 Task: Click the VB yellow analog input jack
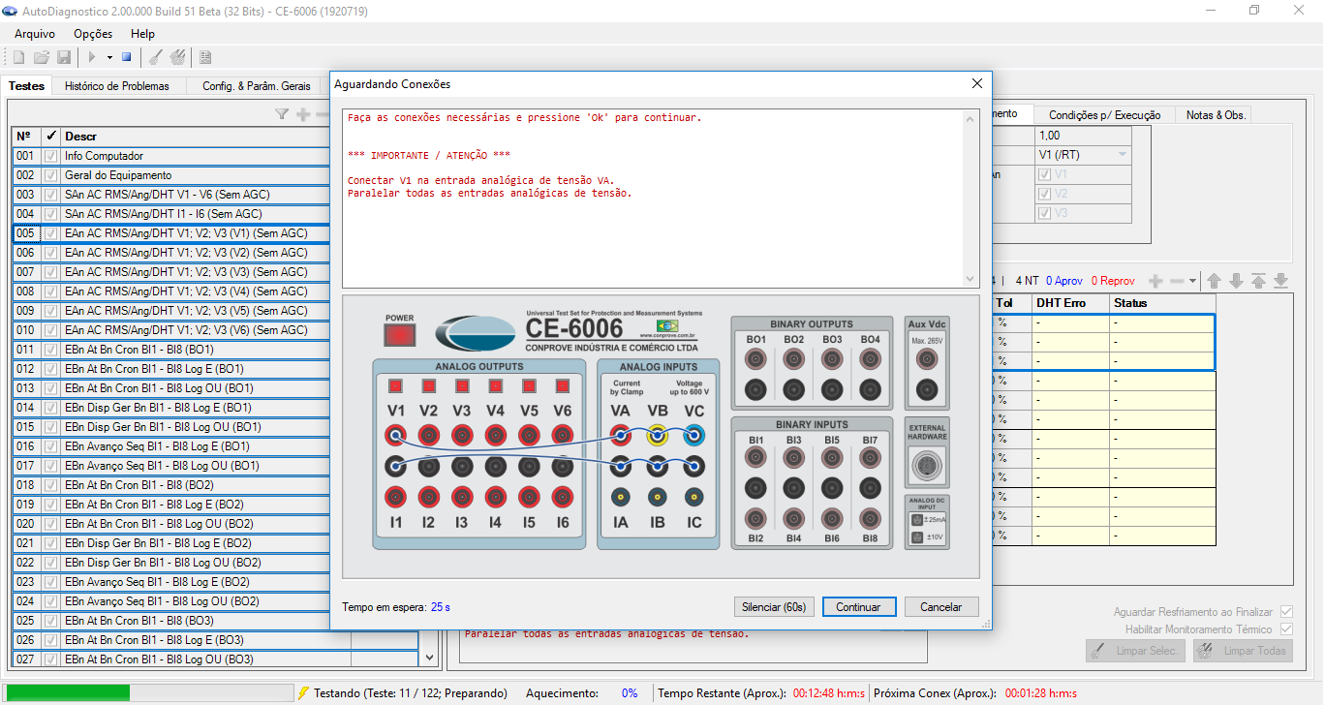(x=657, y=435)
